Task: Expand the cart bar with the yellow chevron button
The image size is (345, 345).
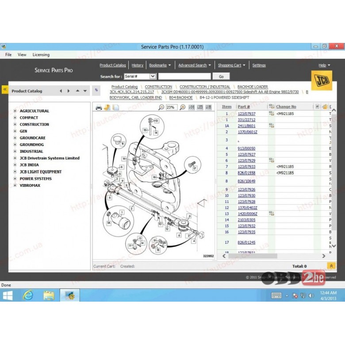Action: point(331,266)
